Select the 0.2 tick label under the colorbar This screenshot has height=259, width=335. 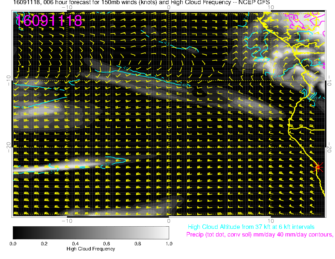point(44,244)
